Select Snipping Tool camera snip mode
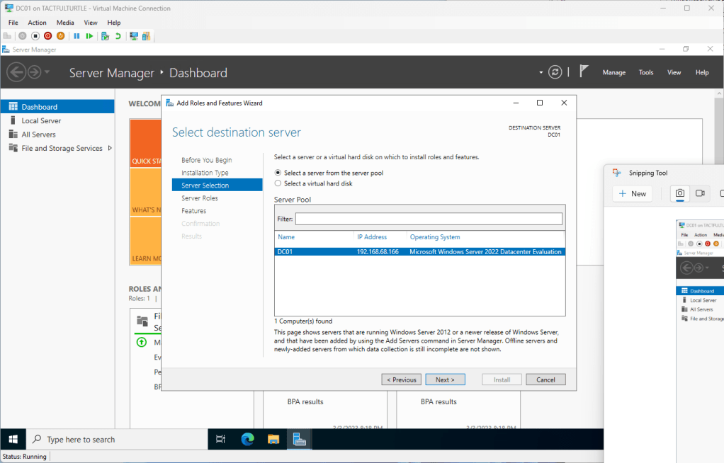Viewport: 724px width, 463px height. pos(679,193)
